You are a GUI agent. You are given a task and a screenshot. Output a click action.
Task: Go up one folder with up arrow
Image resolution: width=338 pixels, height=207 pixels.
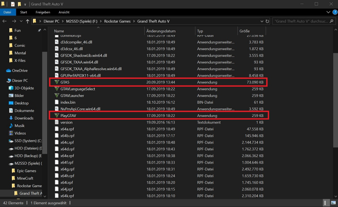coord(28,21)
